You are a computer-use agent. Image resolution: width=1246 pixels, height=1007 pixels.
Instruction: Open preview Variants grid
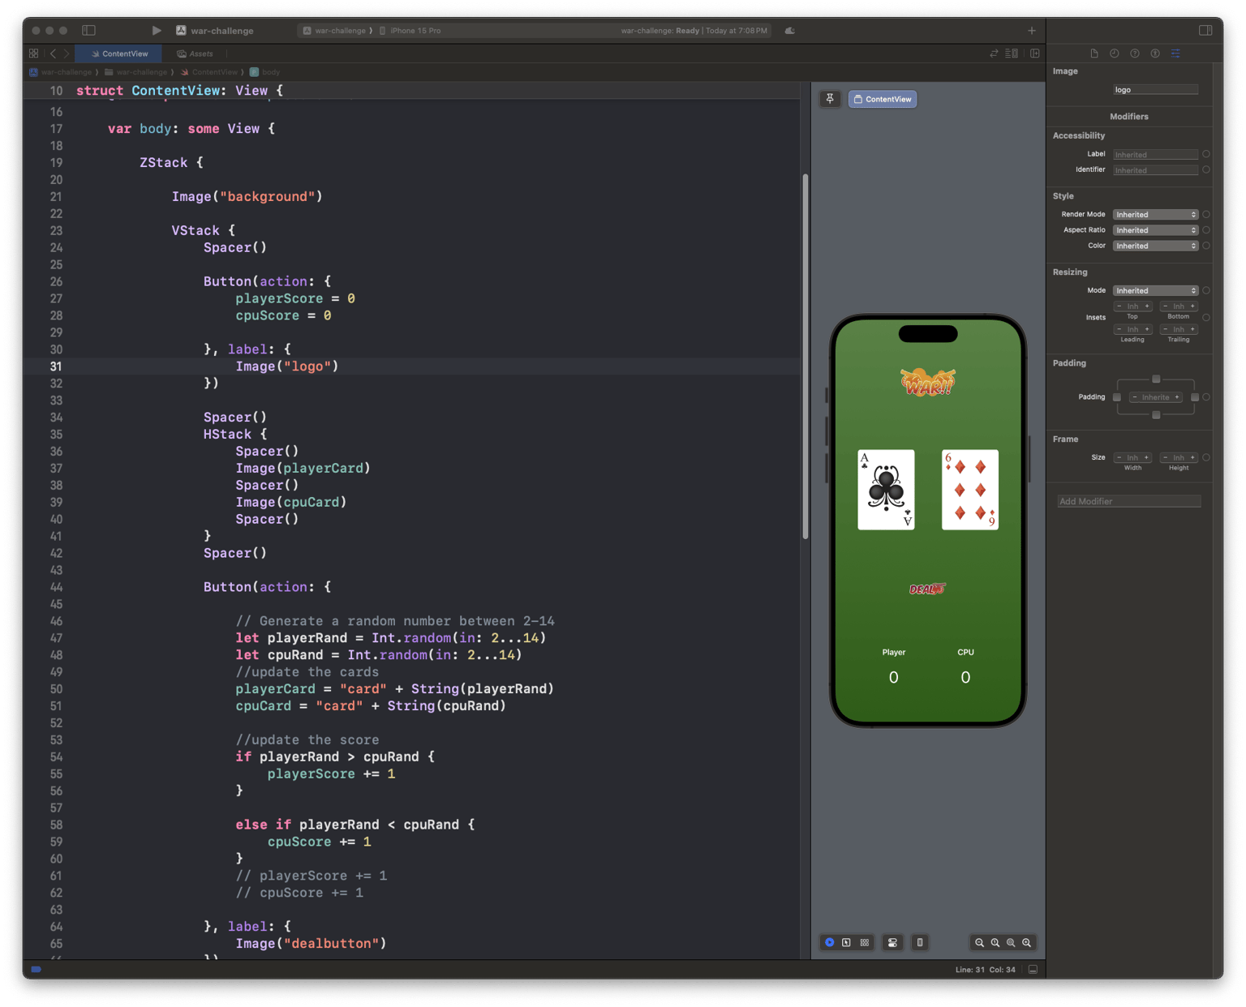click(865, 942)
